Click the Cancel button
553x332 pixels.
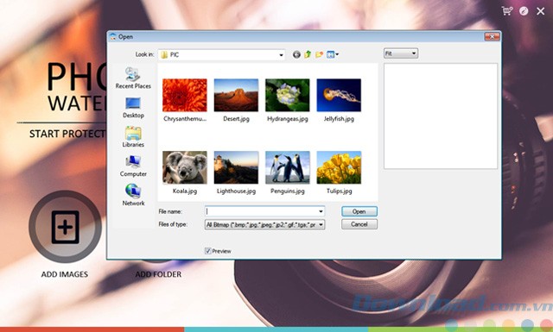coord(359,224)
